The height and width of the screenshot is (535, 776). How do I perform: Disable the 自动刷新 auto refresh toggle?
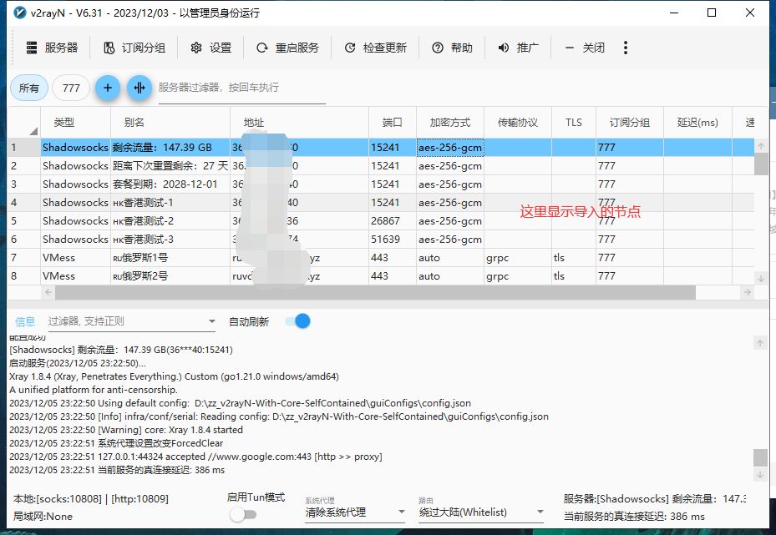297,321
